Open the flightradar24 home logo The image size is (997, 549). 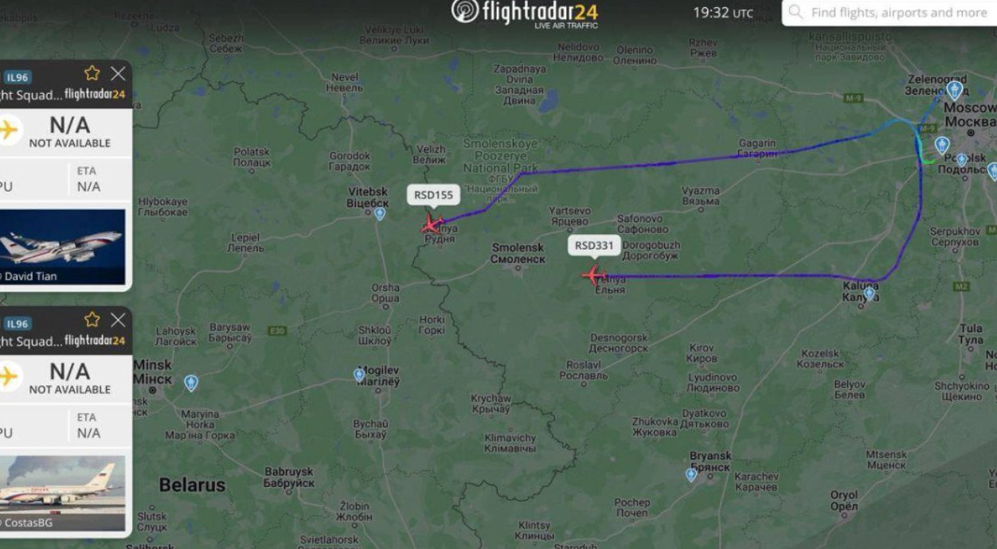(524, 13)
